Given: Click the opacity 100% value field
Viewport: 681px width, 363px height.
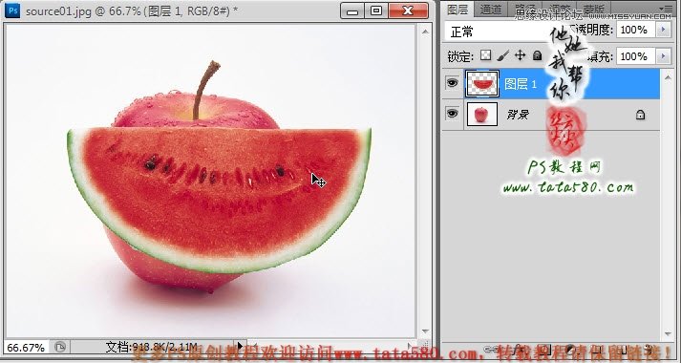Looking at the screenshot, I should [x=635, y=30].
